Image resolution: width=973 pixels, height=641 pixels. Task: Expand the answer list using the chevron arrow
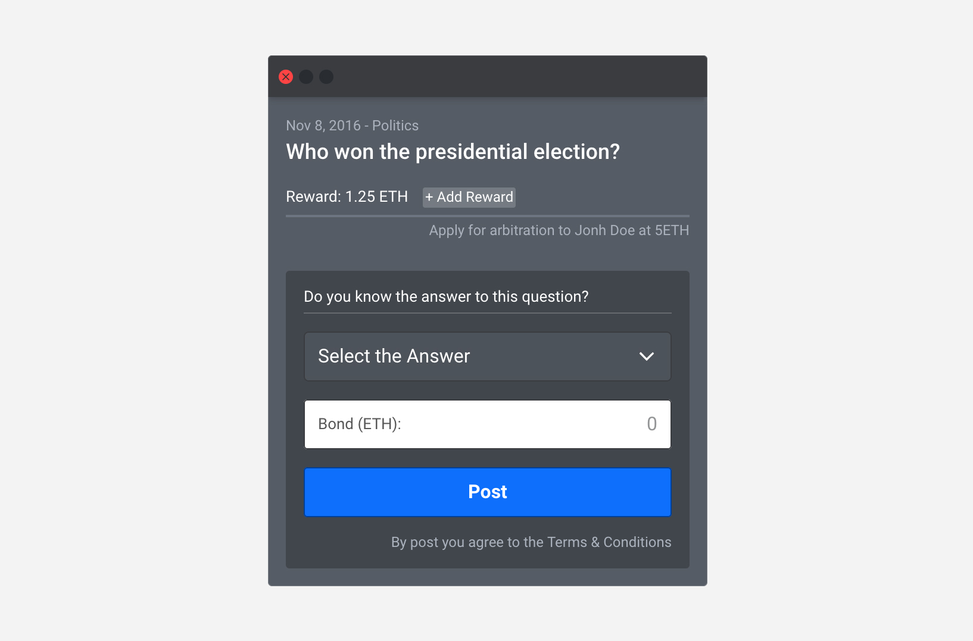point(646,357)
